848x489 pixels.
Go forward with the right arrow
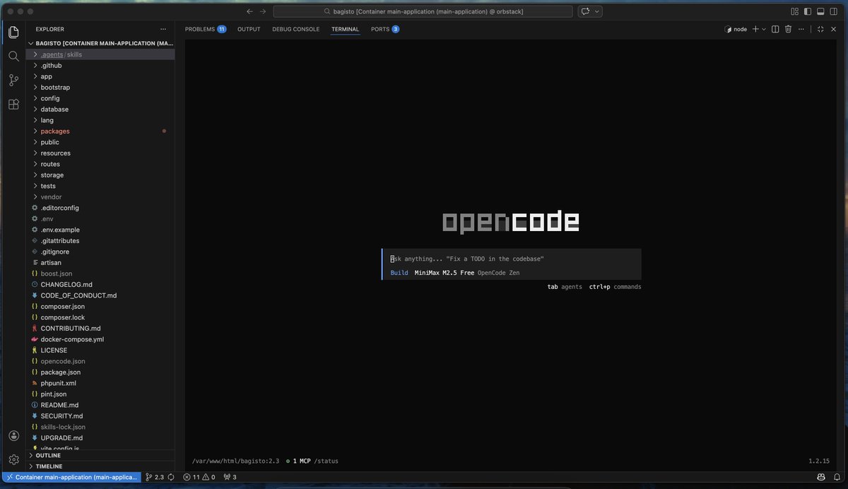[263, 11]
